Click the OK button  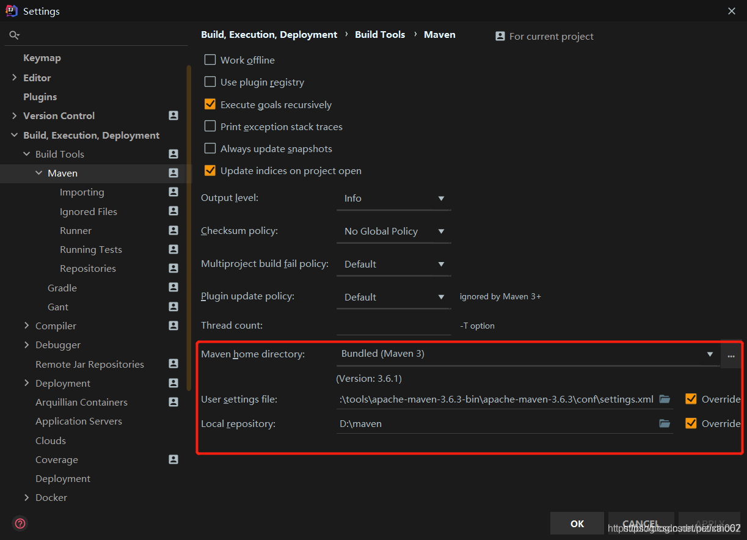(577, 524)
